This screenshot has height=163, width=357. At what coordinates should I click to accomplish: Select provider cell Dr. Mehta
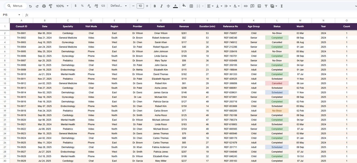coord(138,70)
